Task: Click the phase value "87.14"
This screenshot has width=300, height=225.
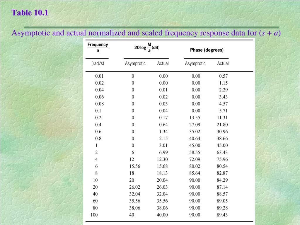Action: point(222,187)
